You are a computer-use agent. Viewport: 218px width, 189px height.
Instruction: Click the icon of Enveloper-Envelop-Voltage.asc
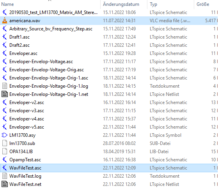[4, 62]
